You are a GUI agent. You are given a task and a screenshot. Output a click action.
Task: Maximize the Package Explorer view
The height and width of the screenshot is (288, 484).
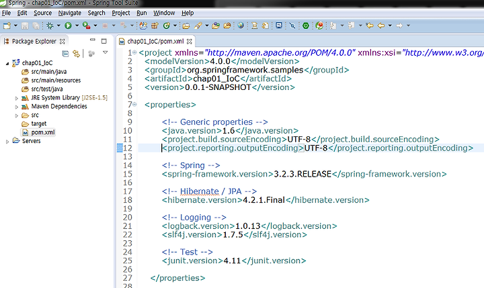tap(104, 41)
